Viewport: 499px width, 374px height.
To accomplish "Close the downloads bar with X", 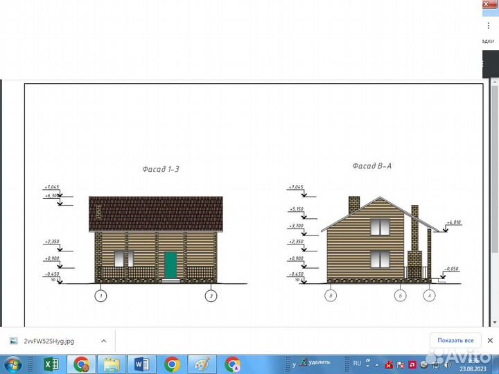I will pos(490,340).
